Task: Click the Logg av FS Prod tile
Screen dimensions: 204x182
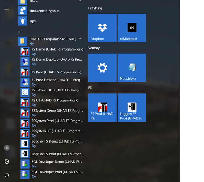Action: 132,108
